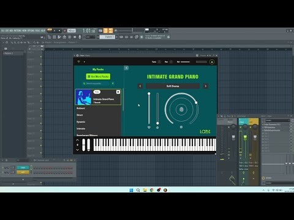Click the red record button
This screenshot has height=220, width=294.
pyautogui.click(x=65, y=31)
